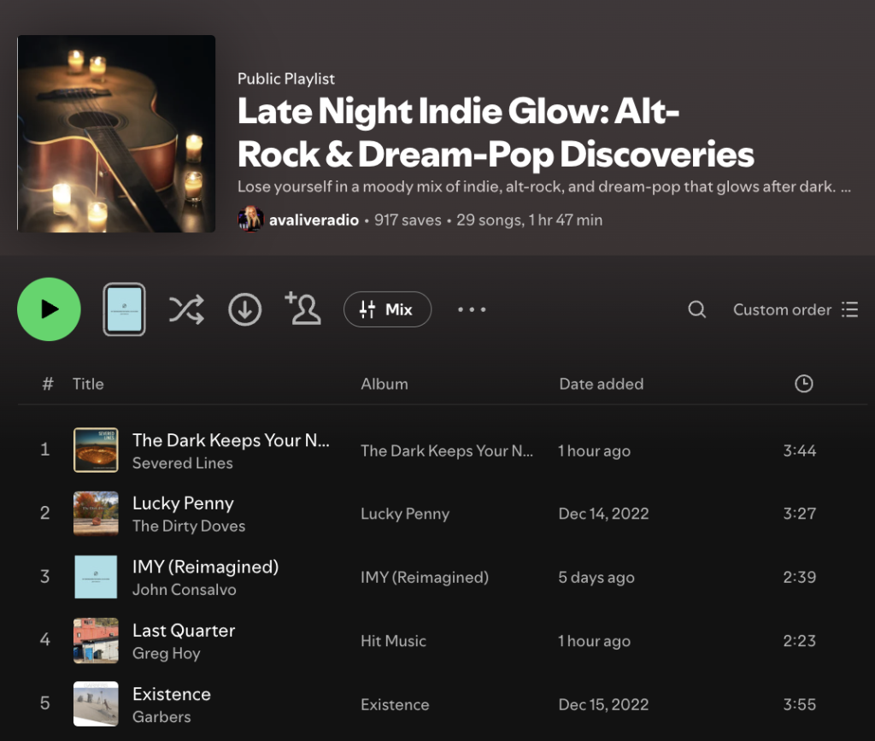Image resolution: width=875 pixels, height=741 pixels.
Task: Toggle shuffle for the playlist
Action: (186, 309)
